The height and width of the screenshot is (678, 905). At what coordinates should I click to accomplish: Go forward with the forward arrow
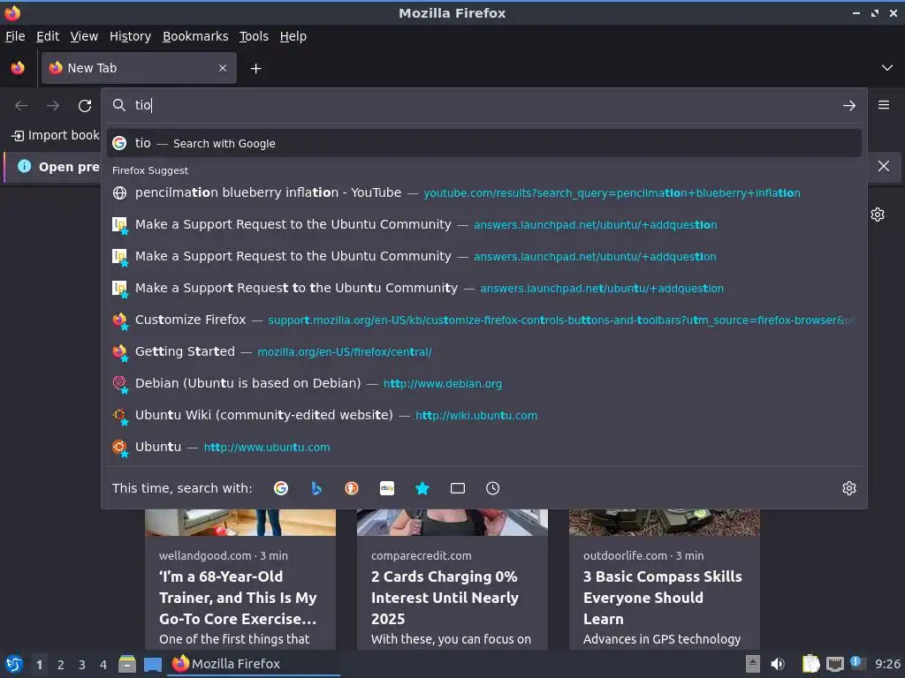(x=53, y=106)
